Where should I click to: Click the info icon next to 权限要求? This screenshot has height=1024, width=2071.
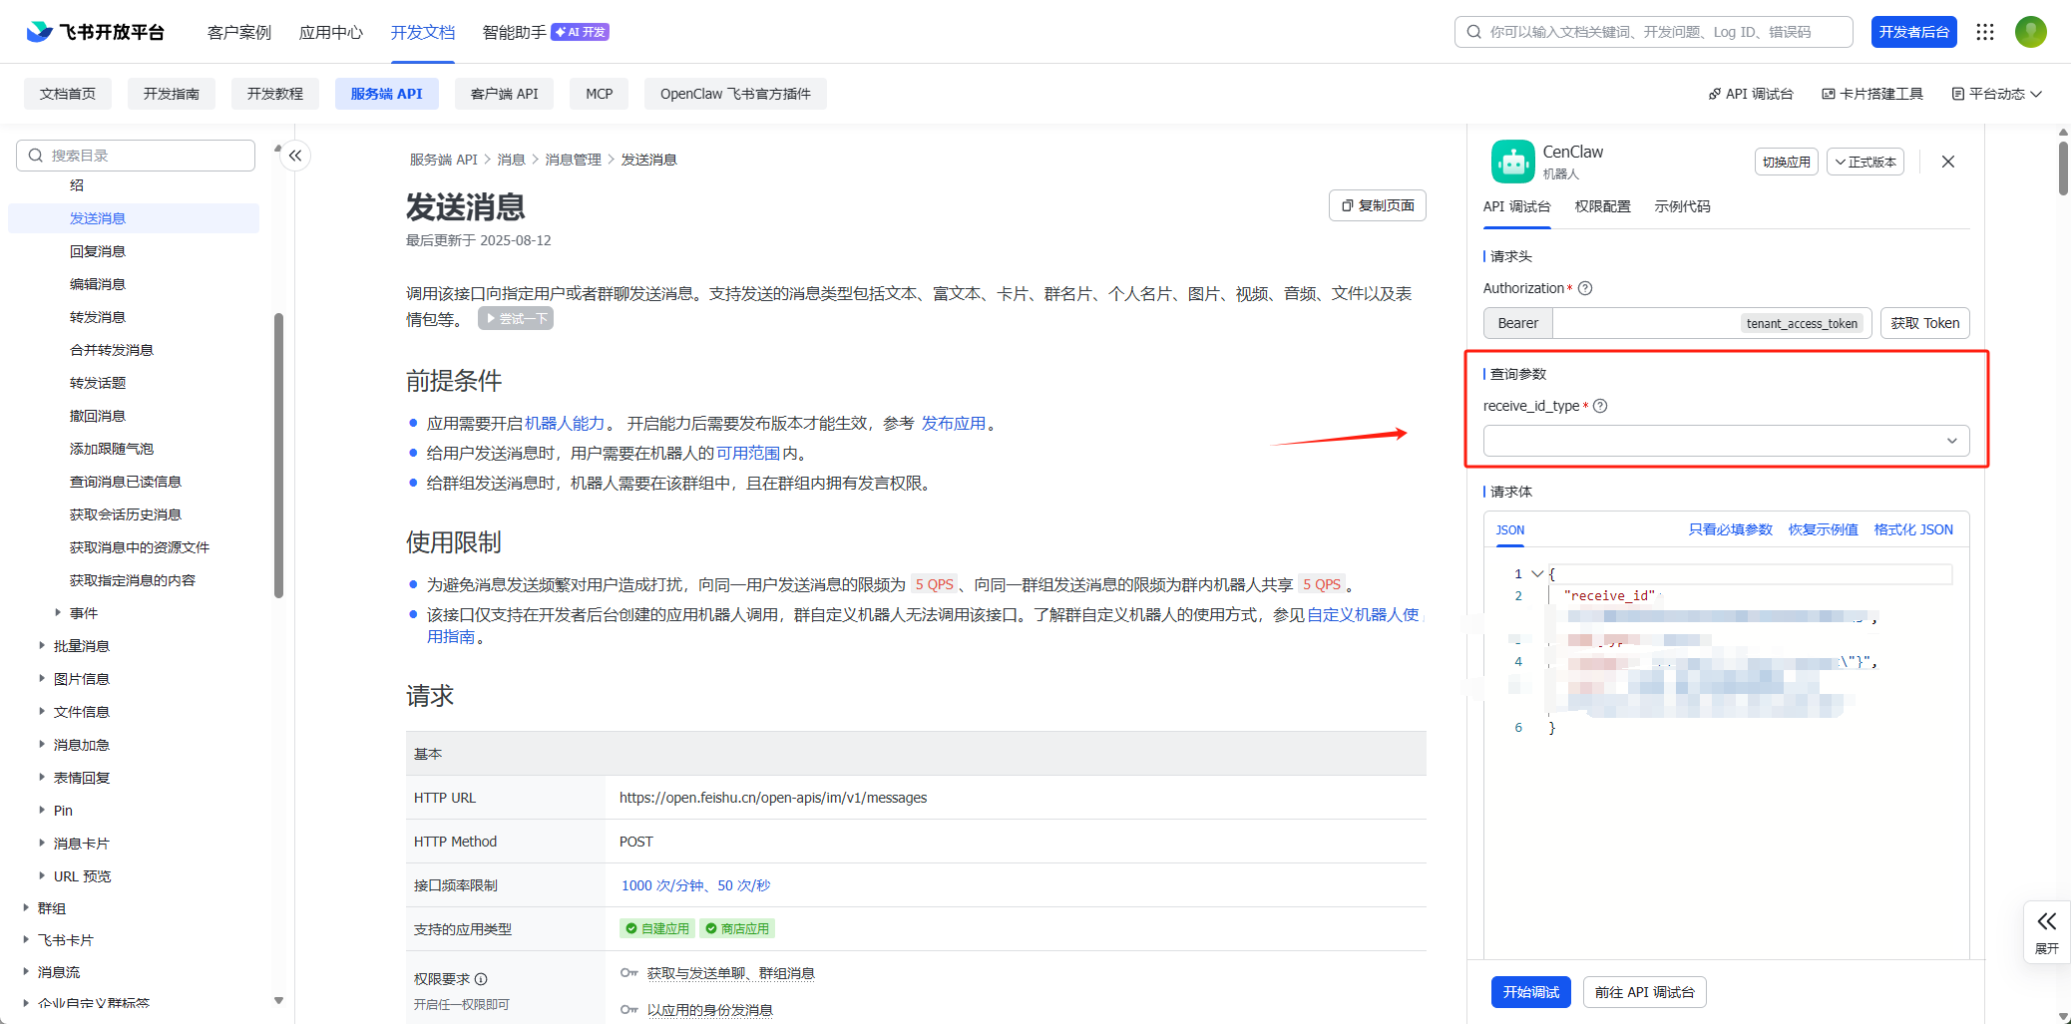click(x=481, y=979)
